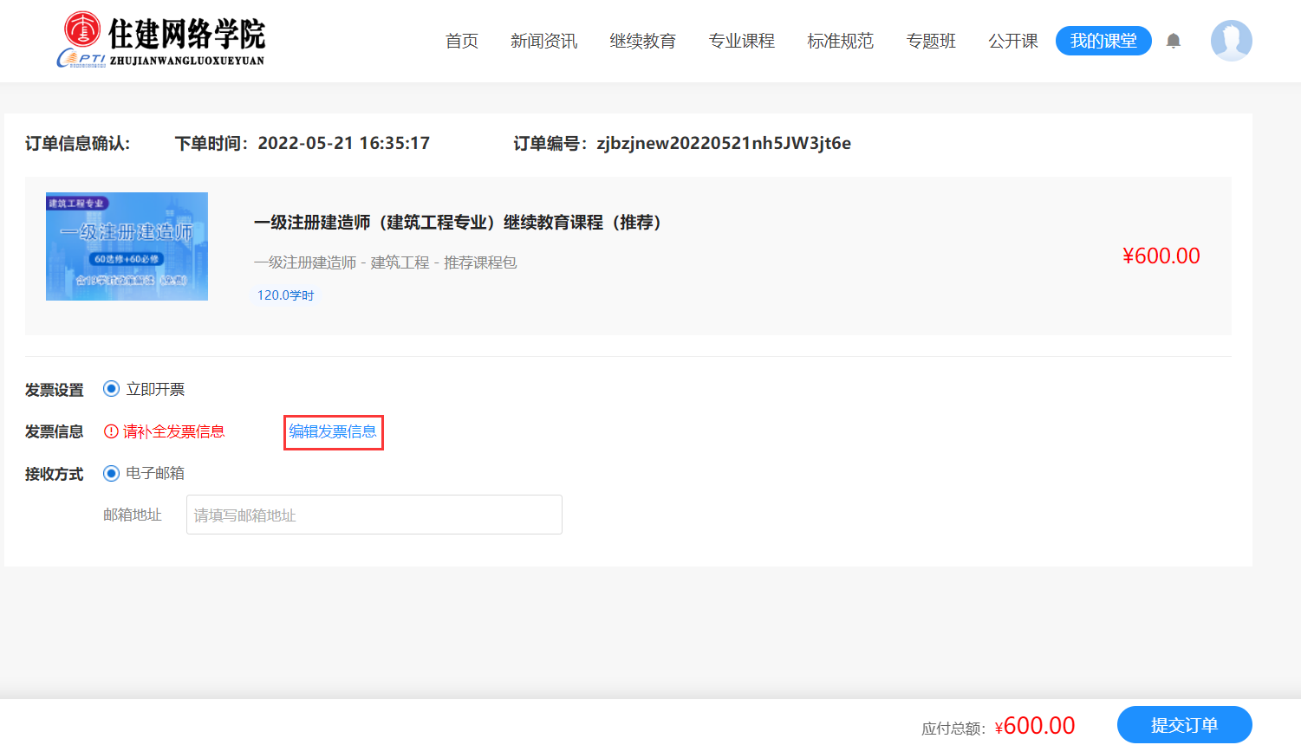Click the 住建网络学院 site logo
The image size is (1301, 745).
click(161, 39)
